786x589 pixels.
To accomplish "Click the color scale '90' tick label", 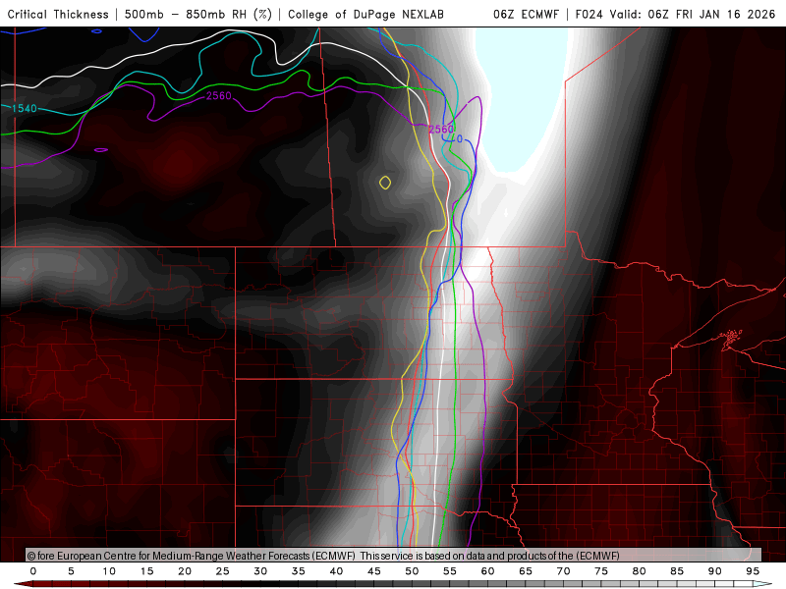I will tap(715, 571).
